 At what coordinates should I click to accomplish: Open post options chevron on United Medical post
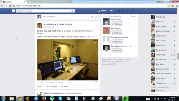point(98,24)
